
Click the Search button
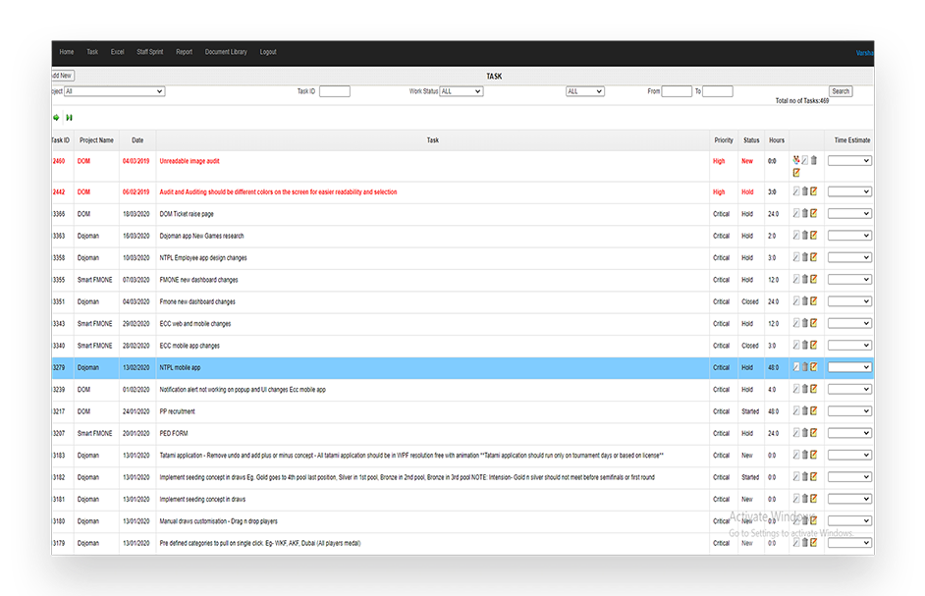(x=841, y=91)
